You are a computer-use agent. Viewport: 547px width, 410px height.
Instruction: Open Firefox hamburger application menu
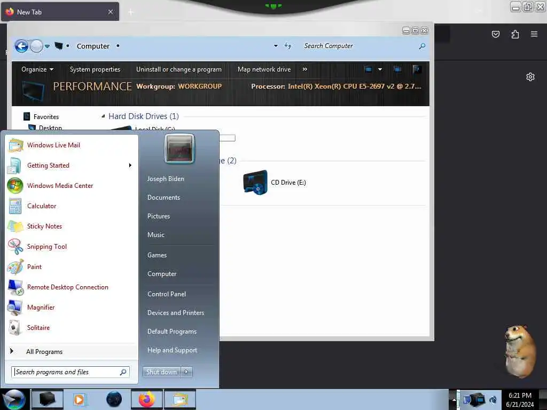(534, 34)
